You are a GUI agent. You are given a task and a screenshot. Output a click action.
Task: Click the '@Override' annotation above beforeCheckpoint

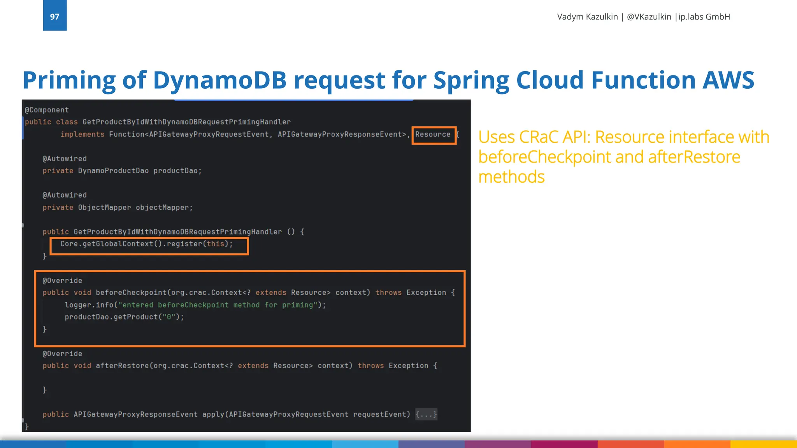(62, 280)
